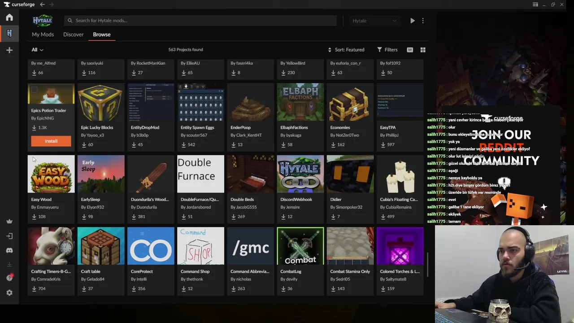574x323 pixels.
Task: Expand the All category dropdown
Action: tap(37, 50)
